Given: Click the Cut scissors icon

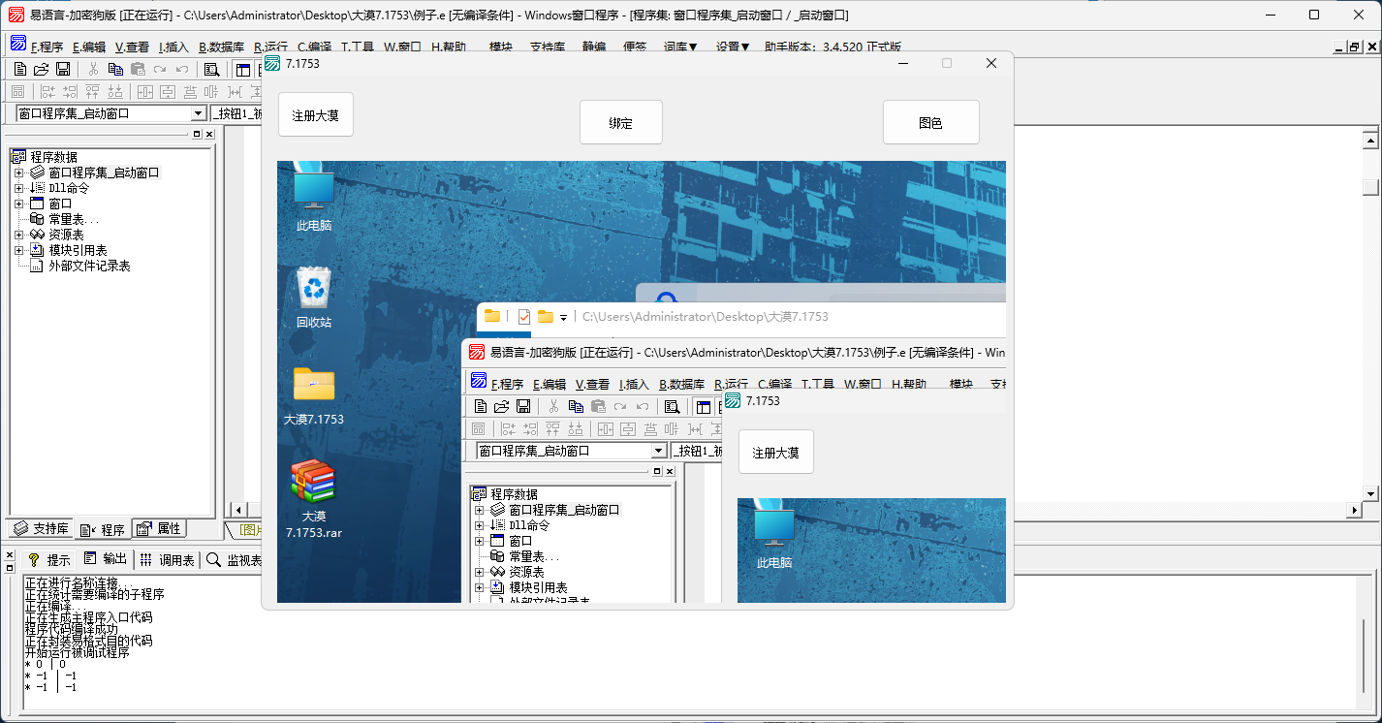Looking at the screenshot, I should [93, 69].
